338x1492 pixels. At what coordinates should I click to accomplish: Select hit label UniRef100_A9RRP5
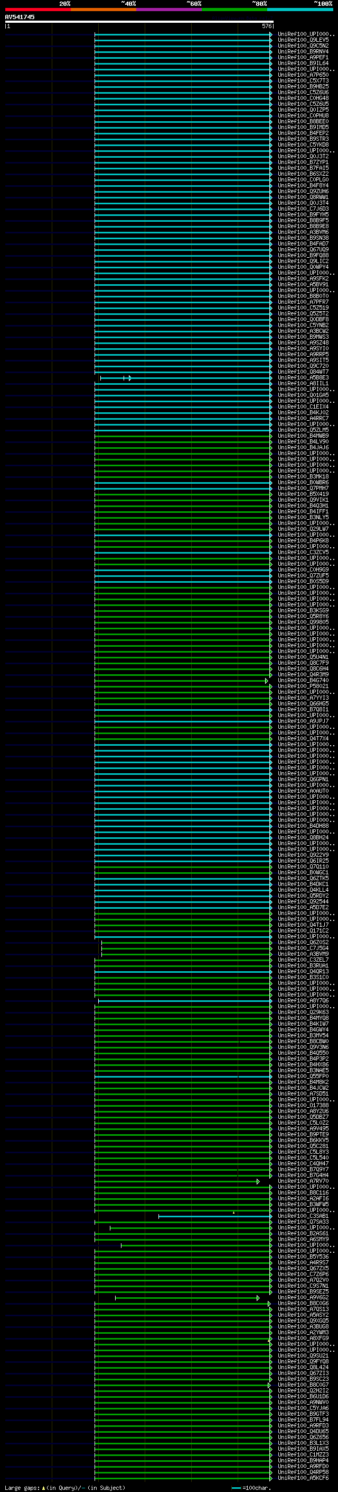tap(303, 355)
